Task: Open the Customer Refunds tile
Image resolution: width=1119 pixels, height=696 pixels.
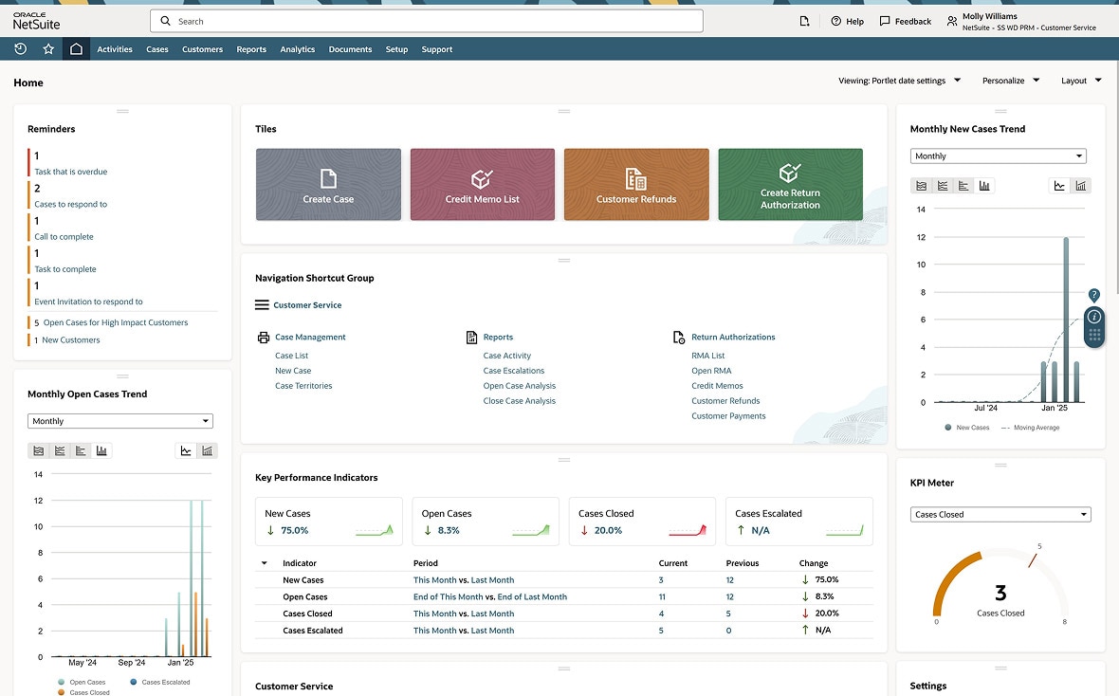Action: pos(636,185)
